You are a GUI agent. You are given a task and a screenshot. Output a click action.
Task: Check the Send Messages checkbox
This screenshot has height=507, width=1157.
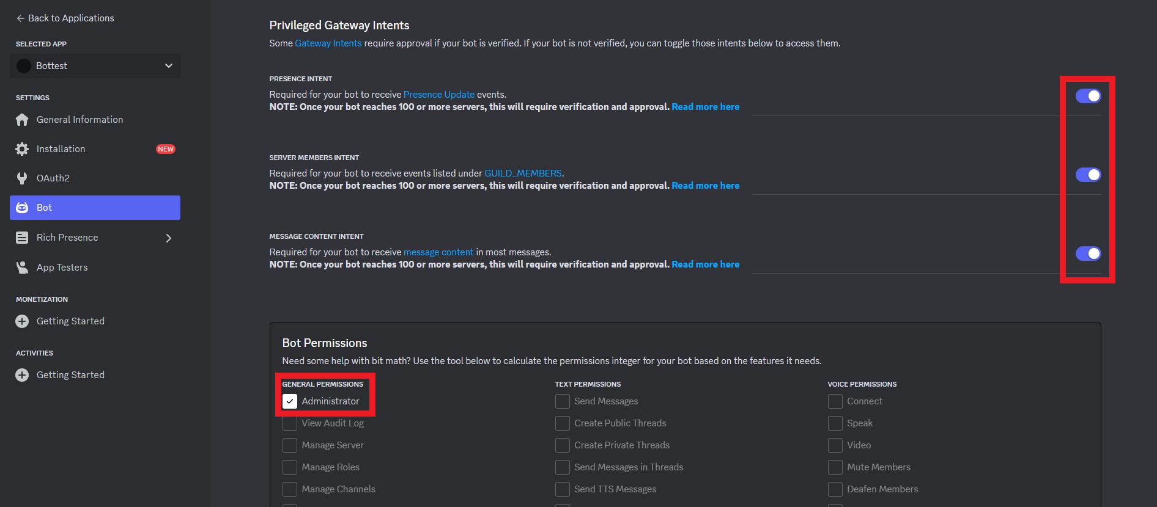(563, 401)
